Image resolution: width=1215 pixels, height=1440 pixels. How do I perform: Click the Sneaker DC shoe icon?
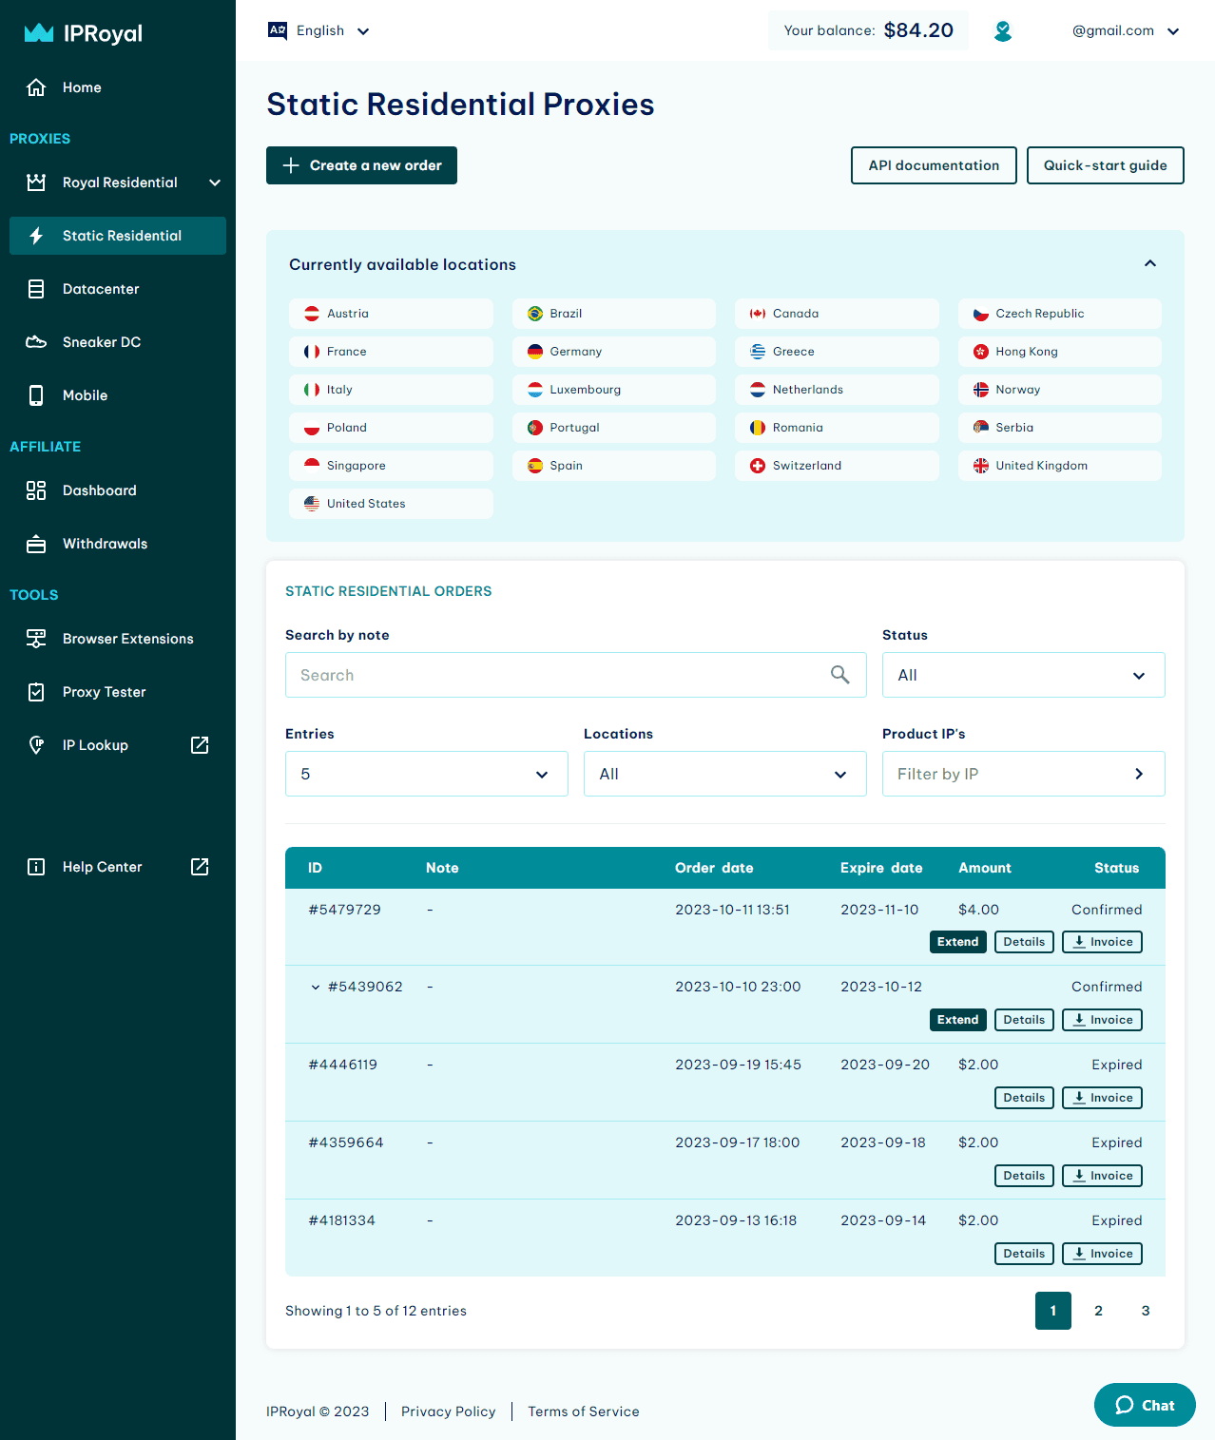(x=36, y=342)
